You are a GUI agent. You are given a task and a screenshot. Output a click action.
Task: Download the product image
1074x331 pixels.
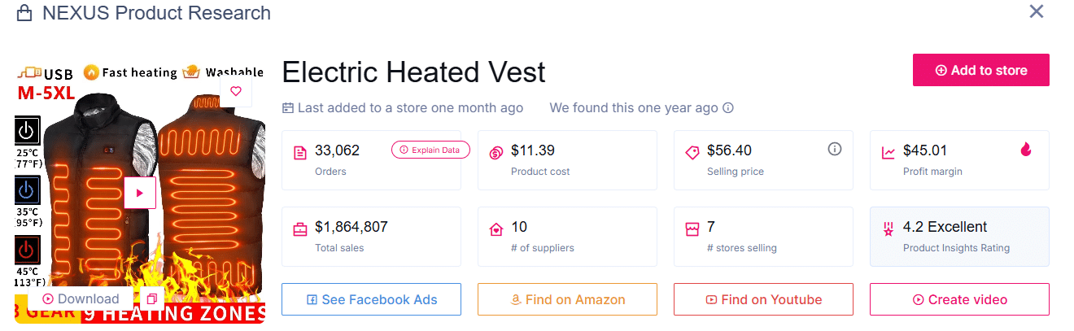click(x=81, y=299)
